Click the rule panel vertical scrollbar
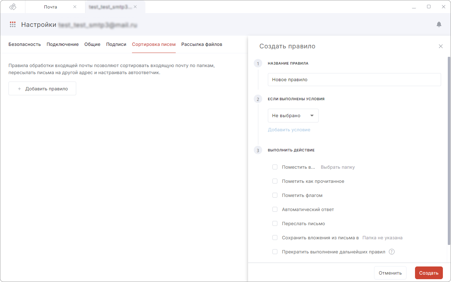The height and width of the screenshot is (282, 451). point(449,150)
